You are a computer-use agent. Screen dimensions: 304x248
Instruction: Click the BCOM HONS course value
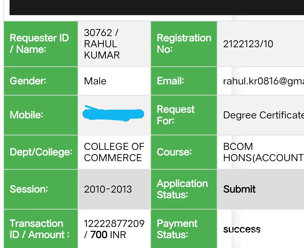pos(263,152)
